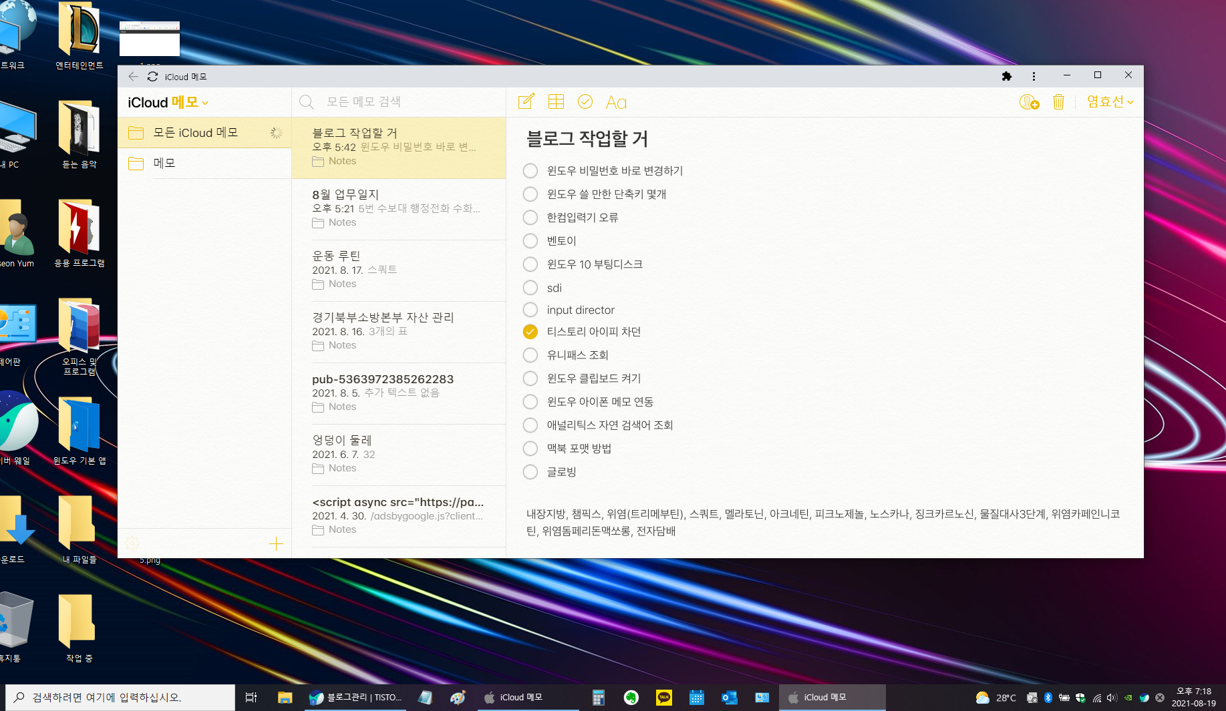Open 작업 중 desktop folder
The image size is (1226, 711).
79,628
